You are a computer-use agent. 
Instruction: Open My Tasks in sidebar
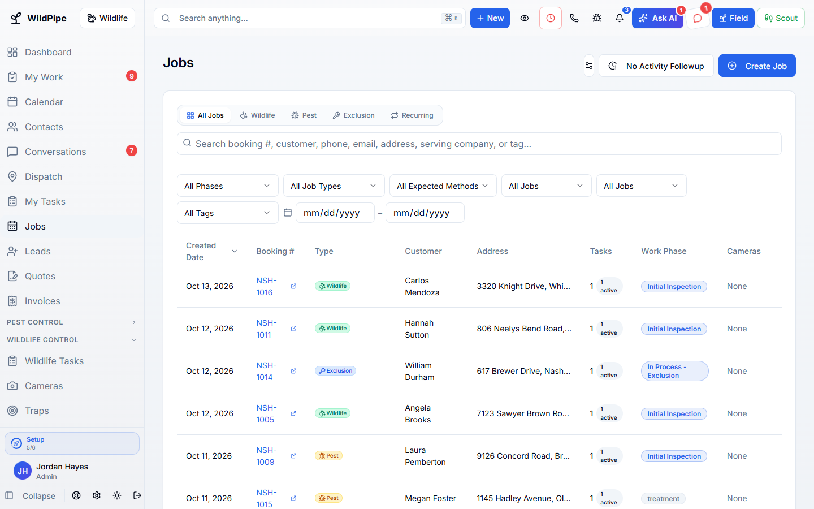pos(72,201)
